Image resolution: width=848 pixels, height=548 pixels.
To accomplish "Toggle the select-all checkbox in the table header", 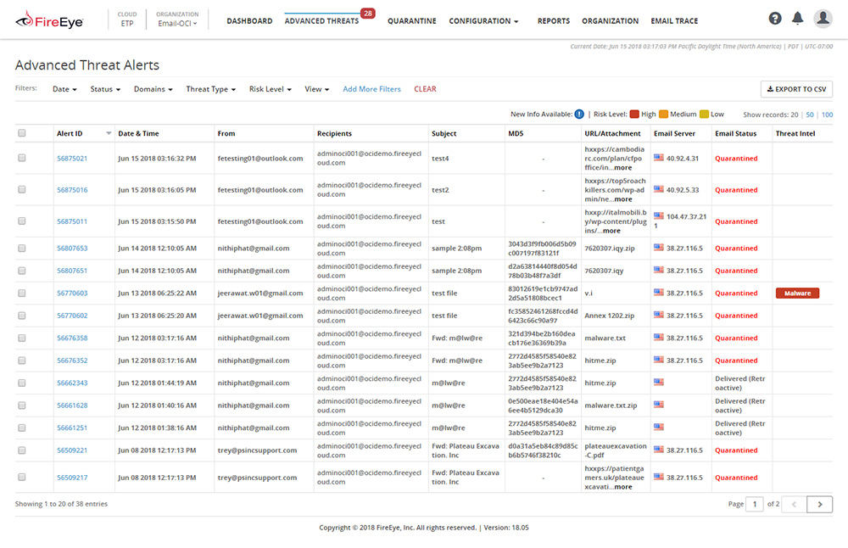I will (21, 133).
